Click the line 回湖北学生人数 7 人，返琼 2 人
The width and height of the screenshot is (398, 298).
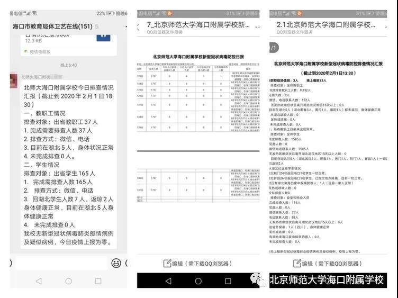click(x=73, y=199)
